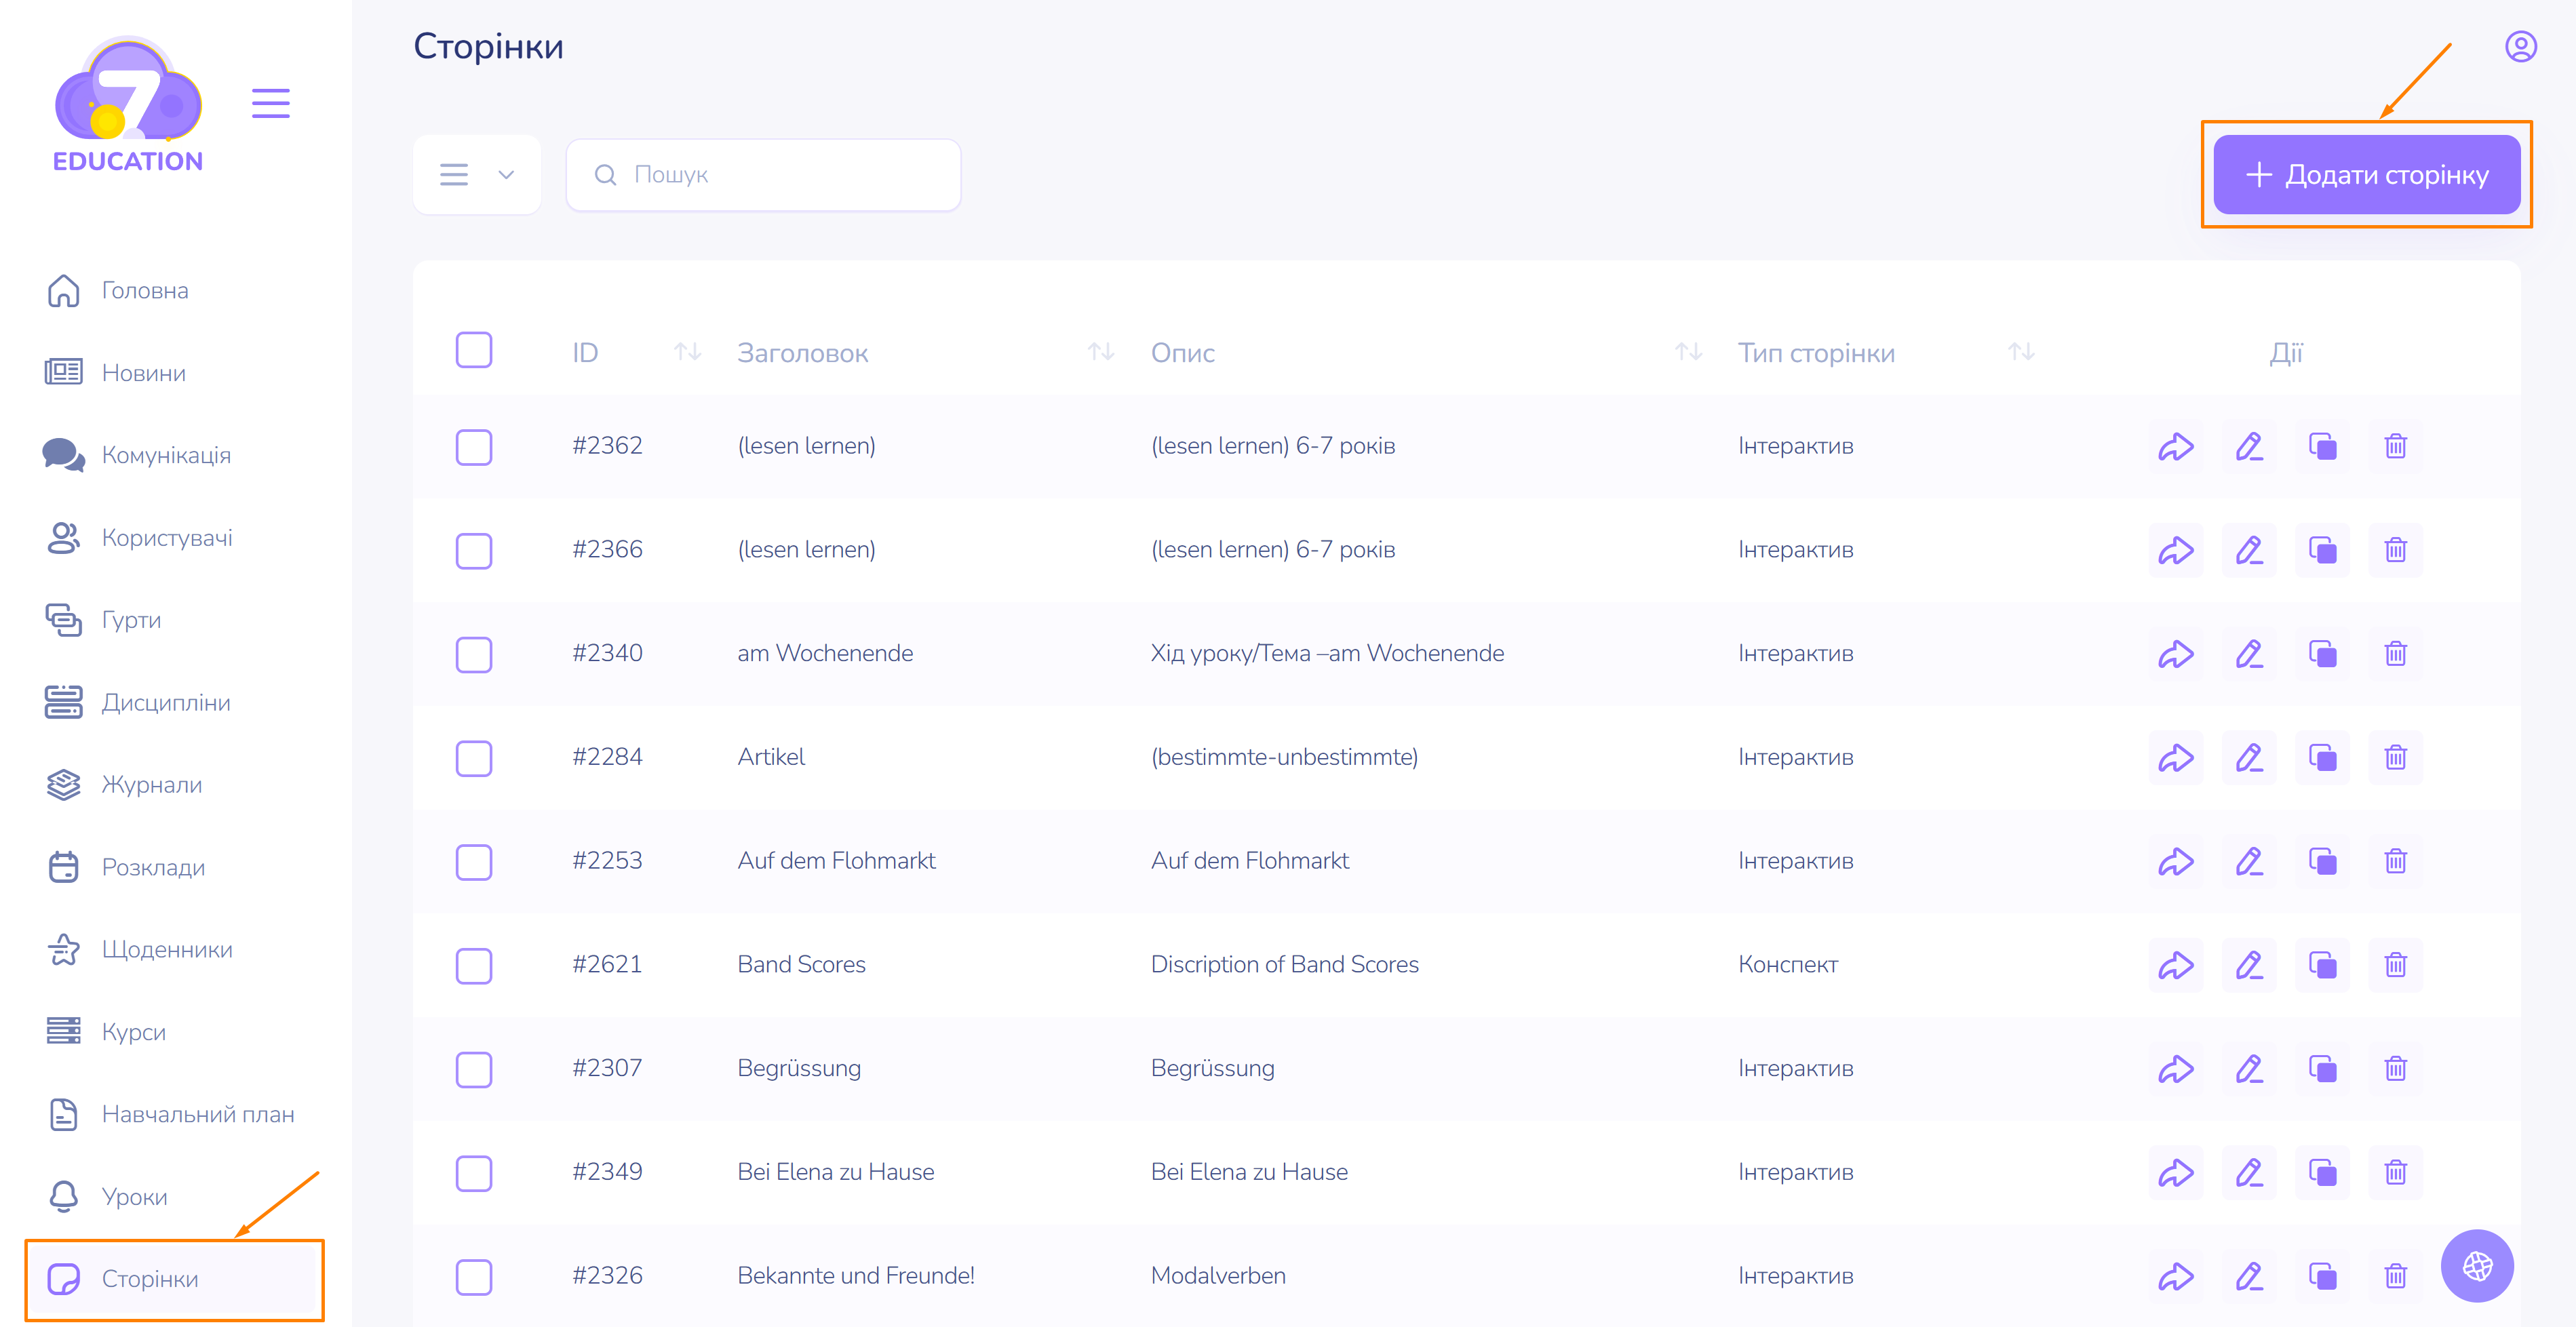
Task: Select the Begrüssung row checkbox
Action: tap(474, 1070)
